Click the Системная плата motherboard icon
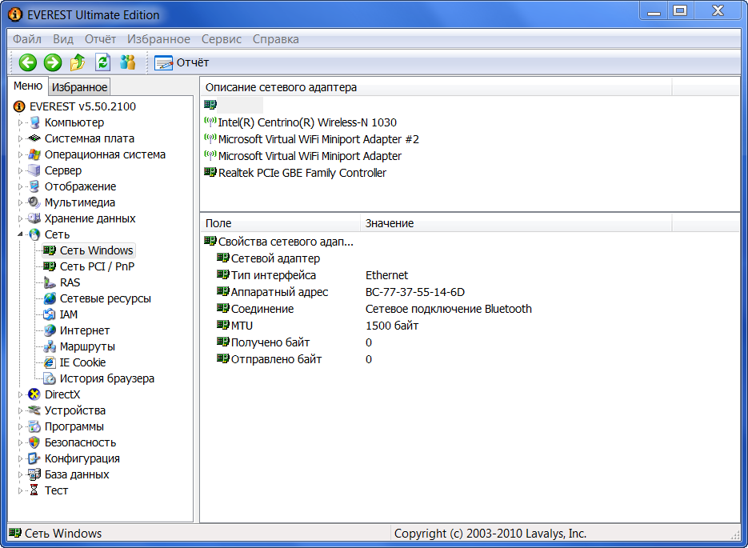The height and width of the screenshot is (548, 748). tap(34, 138)
